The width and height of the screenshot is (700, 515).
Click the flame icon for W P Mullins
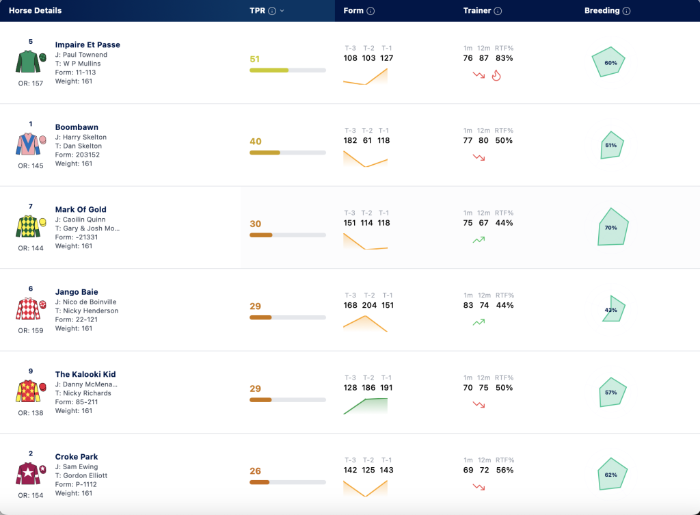pyautogui.click(x=496, y=75)
